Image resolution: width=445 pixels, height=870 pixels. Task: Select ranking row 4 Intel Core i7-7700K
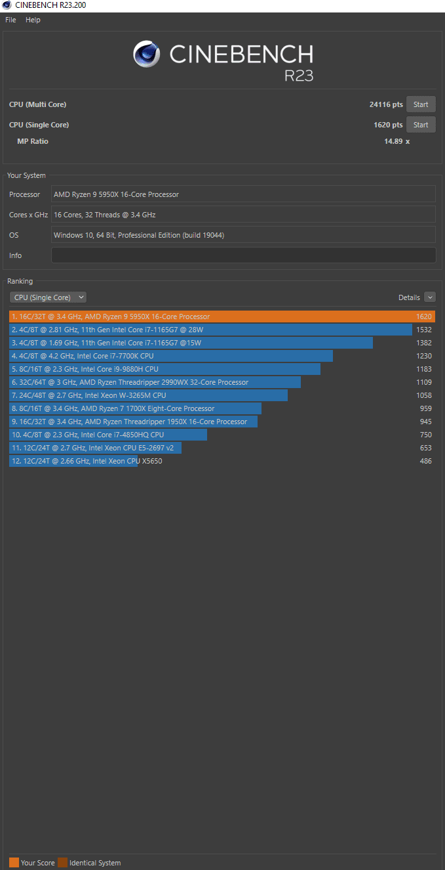click(x=222, y=356)
